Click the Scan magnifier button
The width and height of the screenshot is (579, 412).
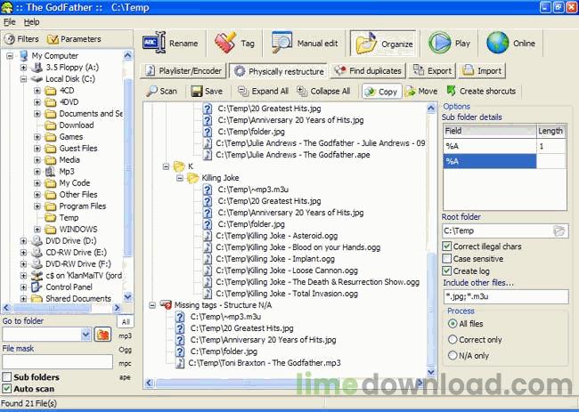(x=161, y=91)
